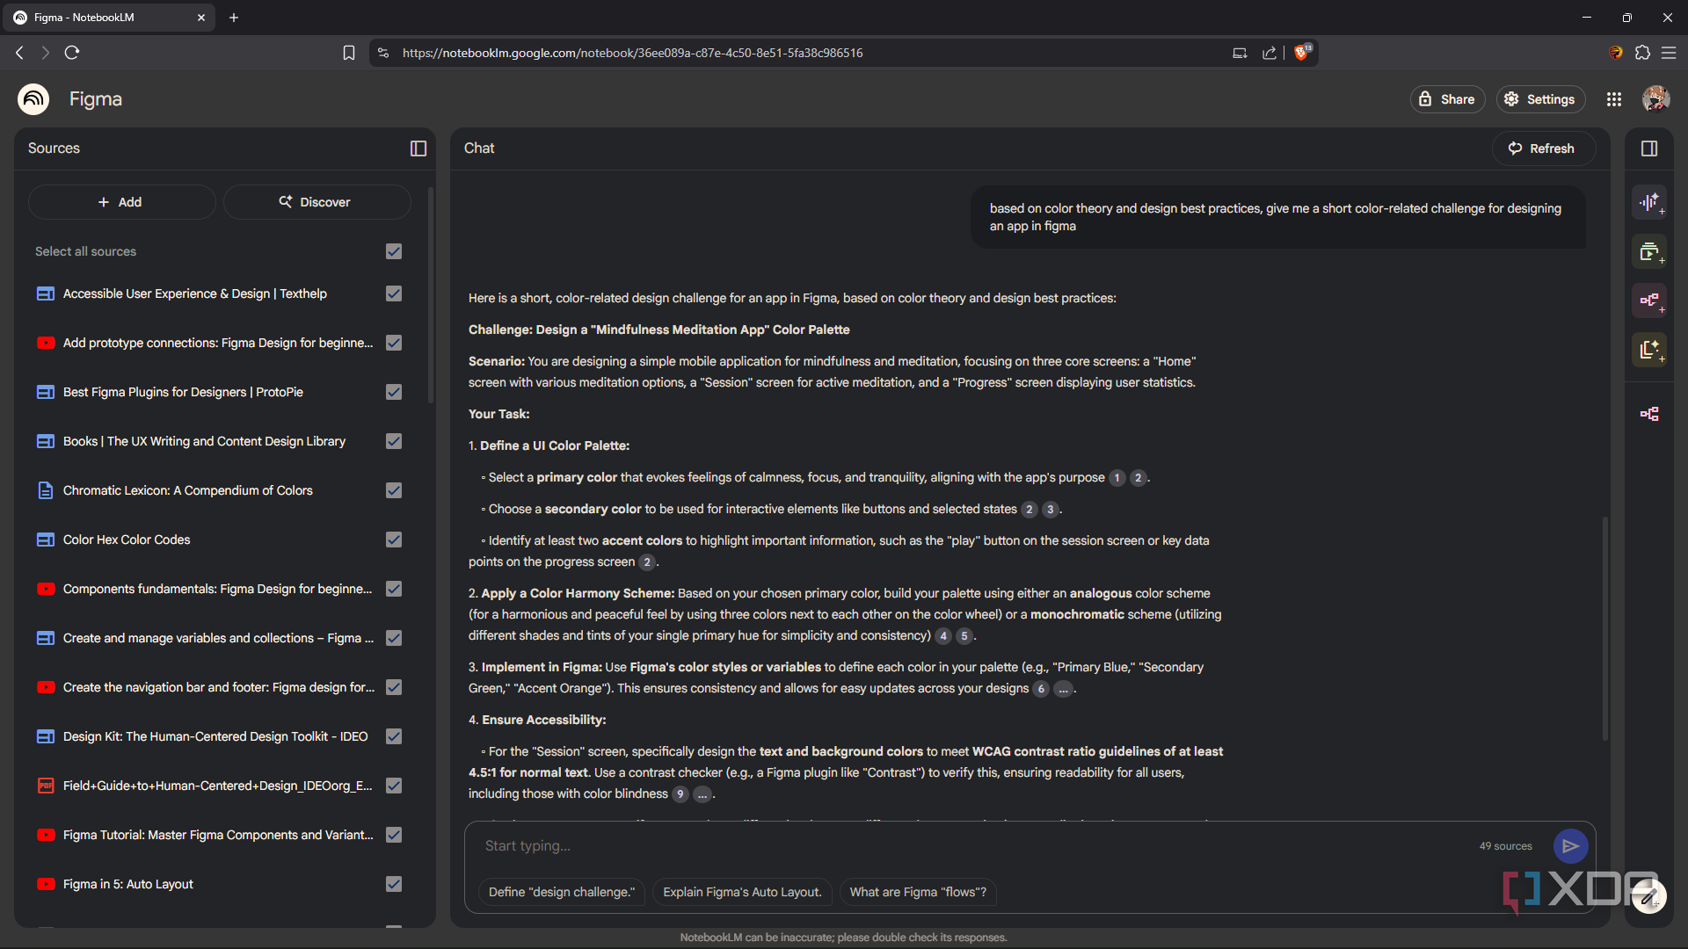Expand extra citations after citation 9
Image resolution: width=1688 pixels, height=949 pixels.
pos(702,794)
